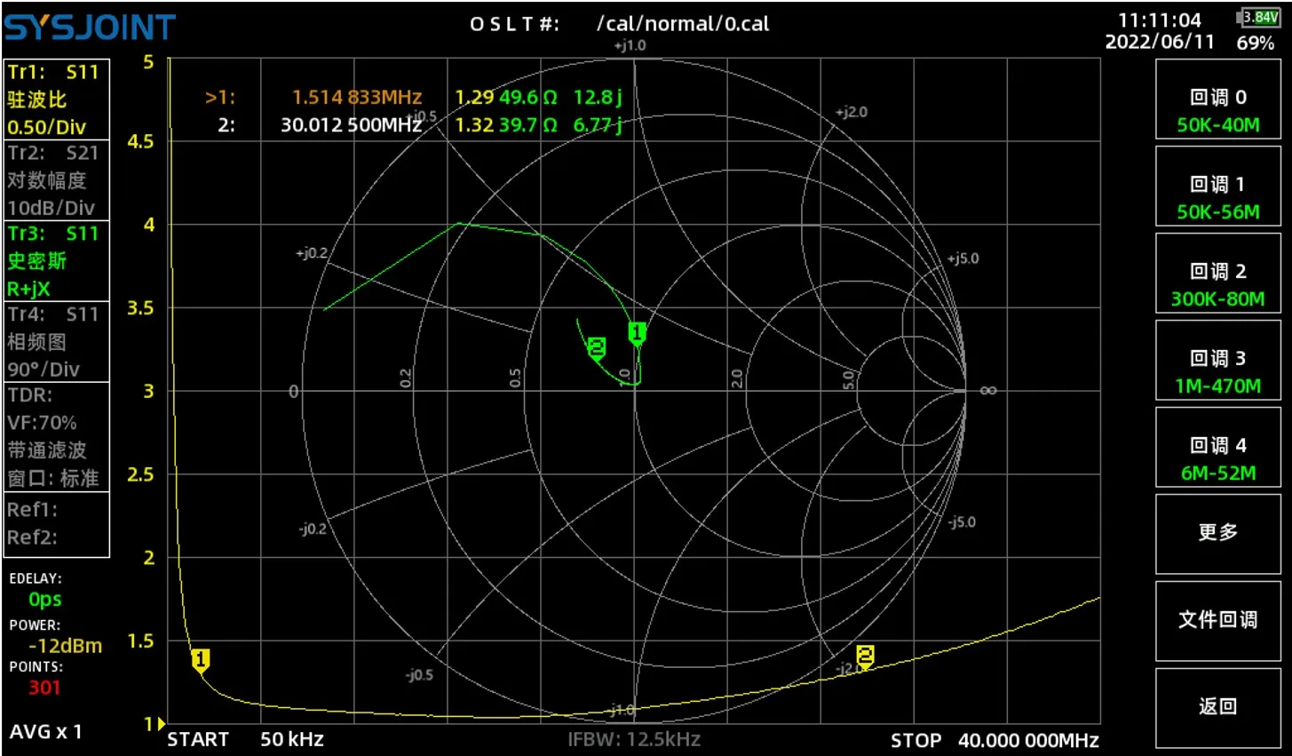This screenshot has width=1292, height=756.
Task: Click the 带通滤波 TDR mode setting
Action: click(x=47, y=450)
